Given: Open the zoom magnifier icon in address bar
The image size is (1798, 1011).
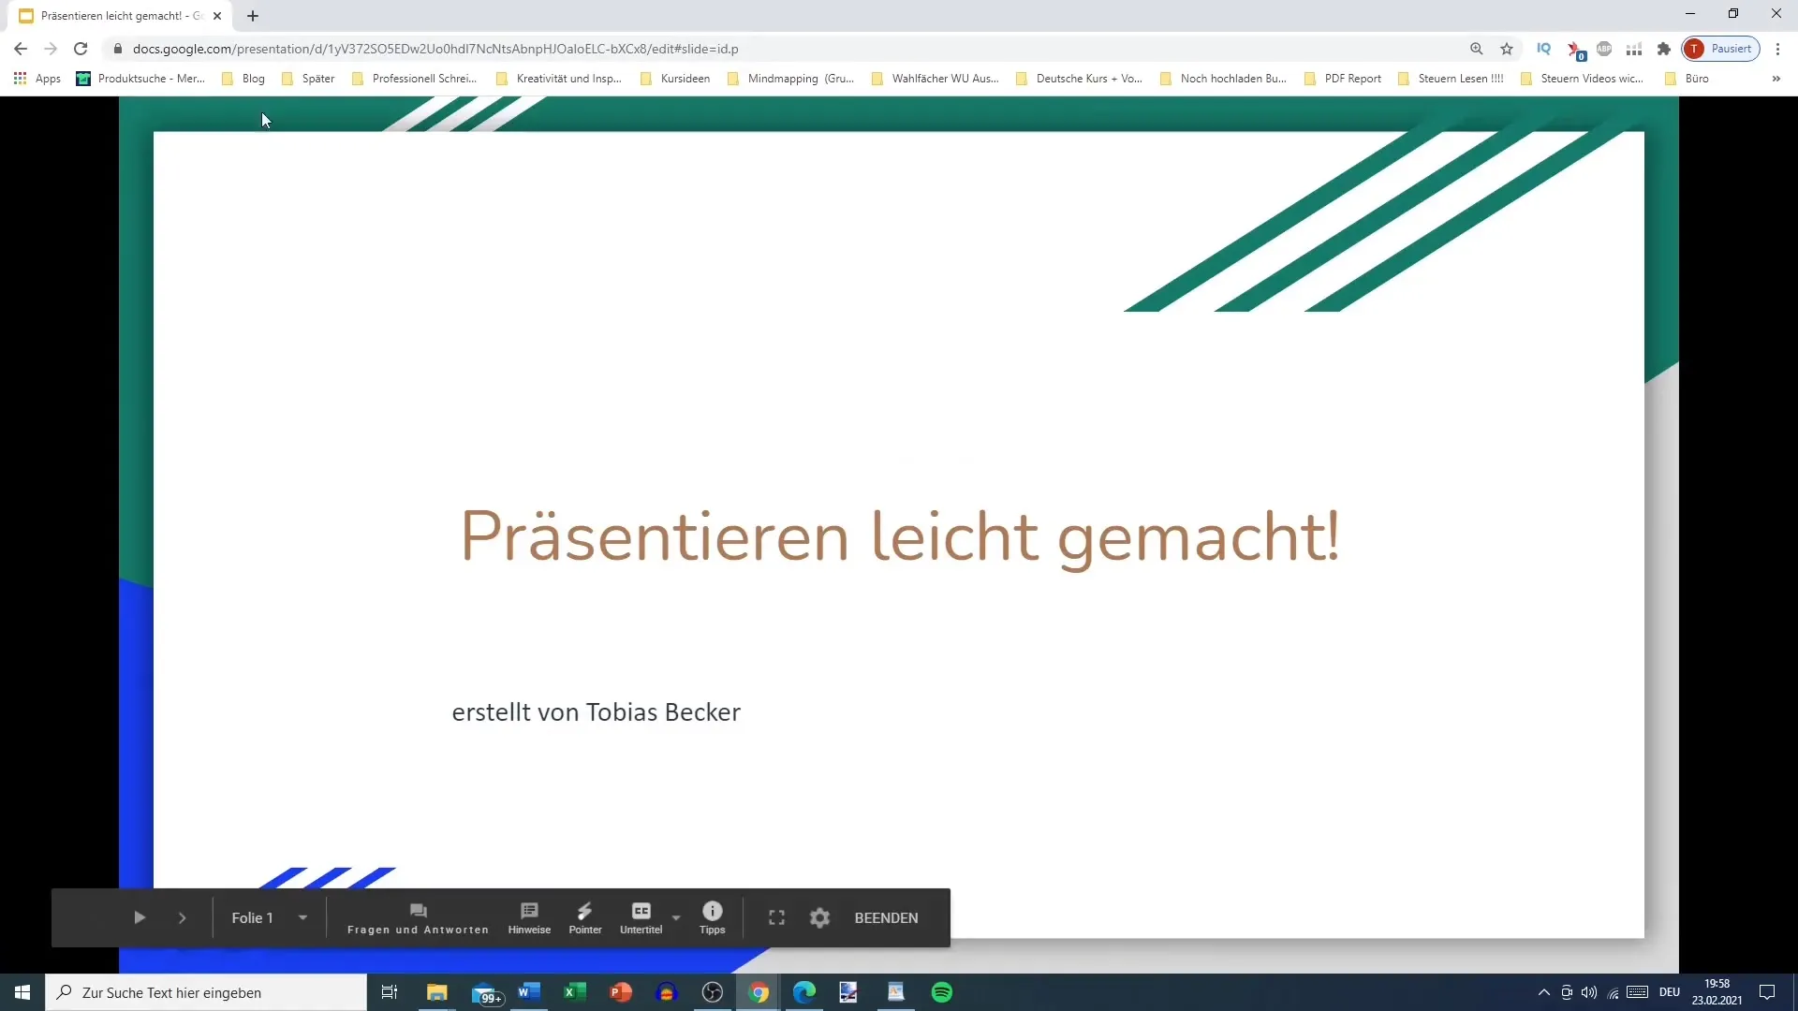Looking at the screenshot, I should pos(1477,49).
